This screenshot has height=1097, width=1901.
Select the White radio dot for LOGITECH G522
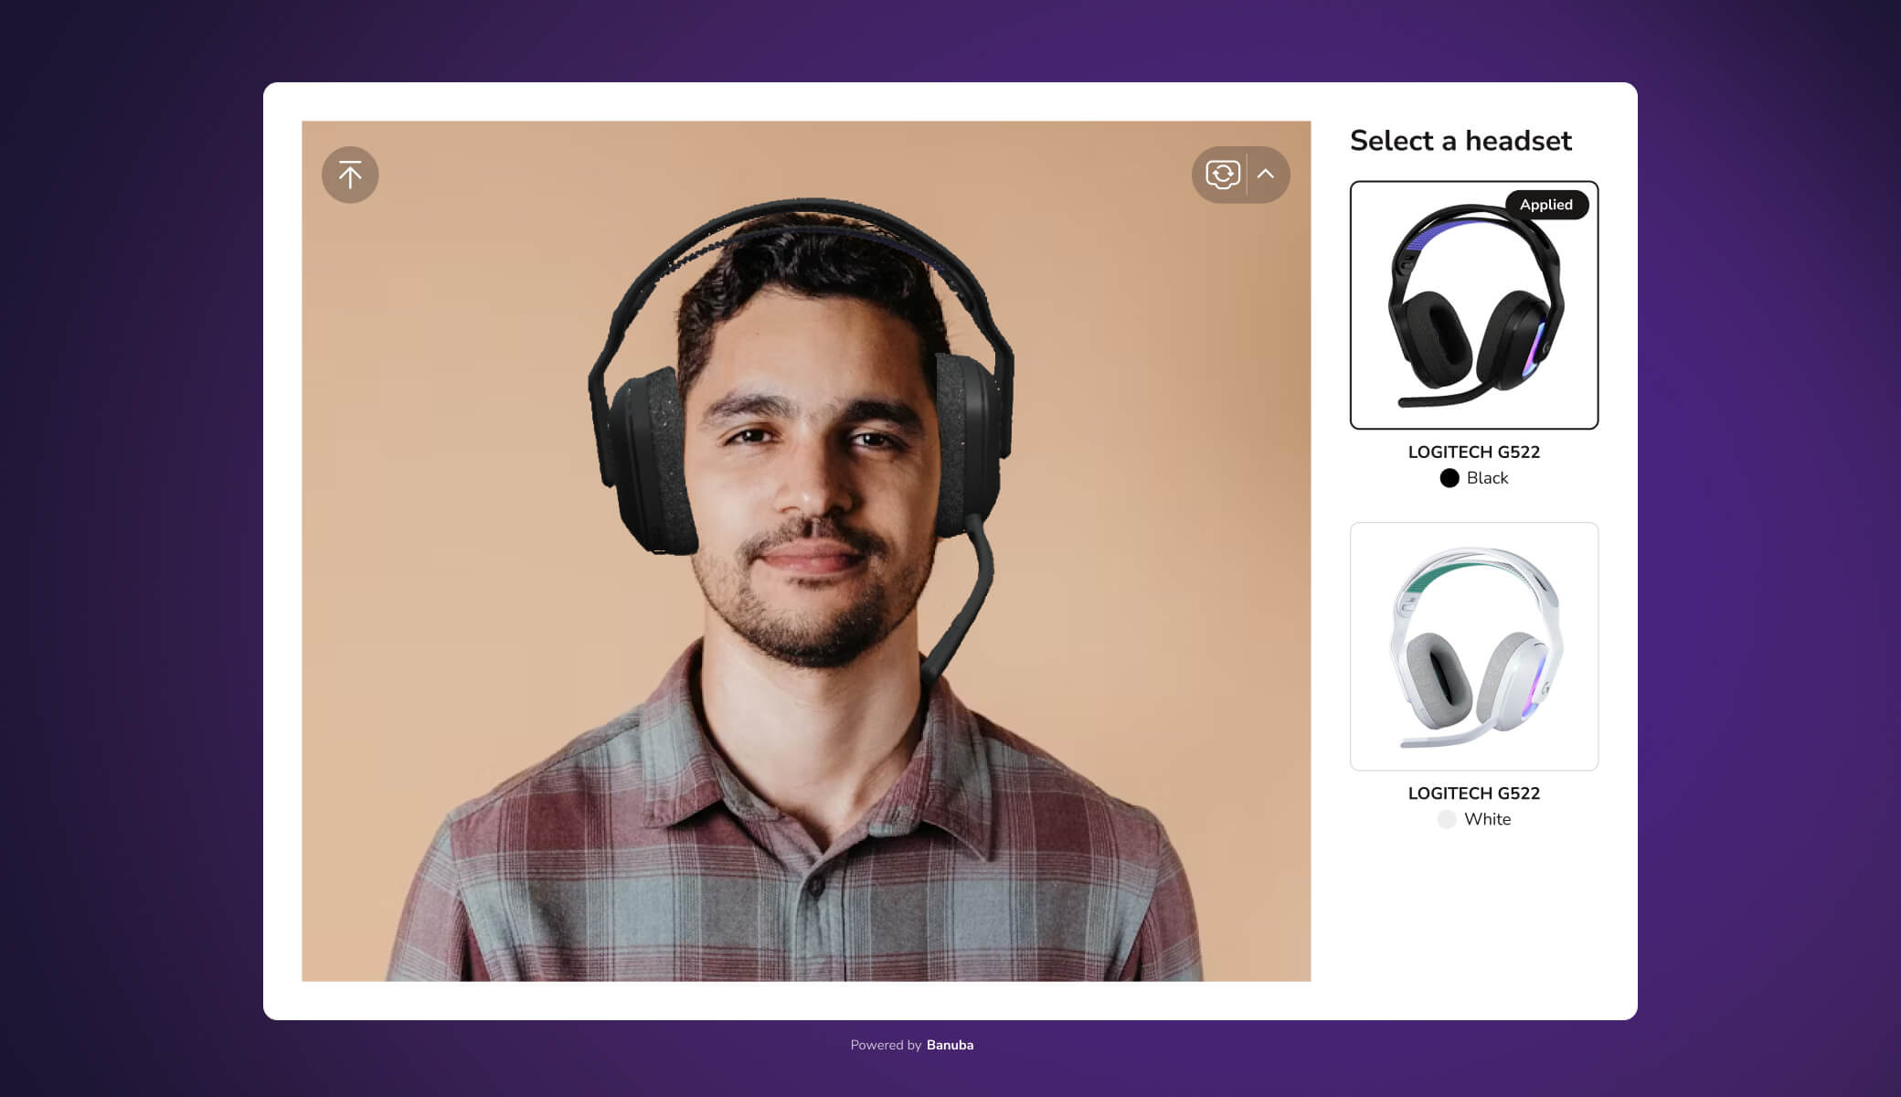[1447, 819]
